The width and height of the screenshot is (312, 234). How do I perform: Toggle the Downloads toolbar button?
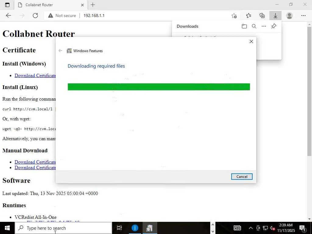tap(275, 16)
